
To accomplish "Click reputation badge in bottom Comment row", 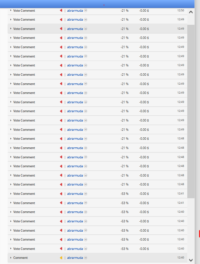I will point(86,257).
